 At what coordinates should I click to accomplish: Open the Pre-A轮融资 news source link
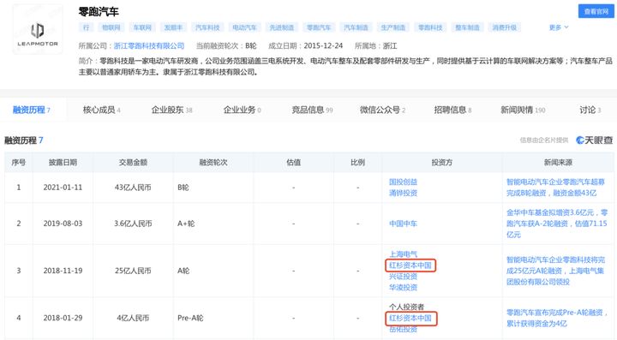click(557, 318)
